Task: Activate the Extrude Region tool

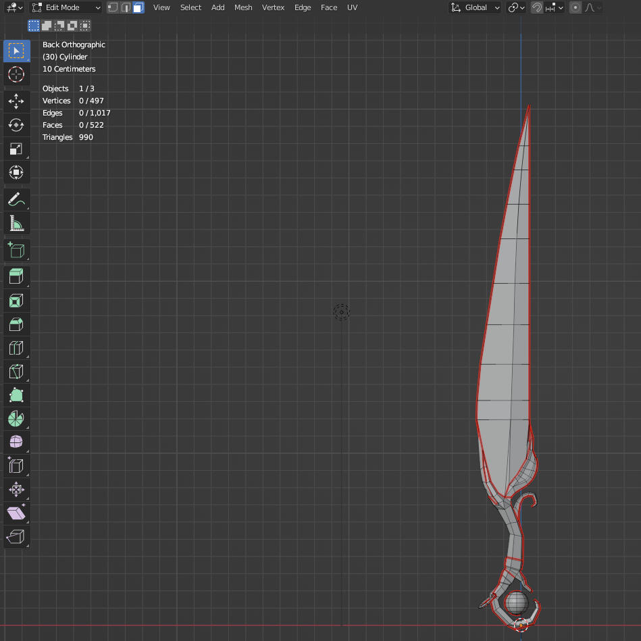Action: [x=16, y=276]
